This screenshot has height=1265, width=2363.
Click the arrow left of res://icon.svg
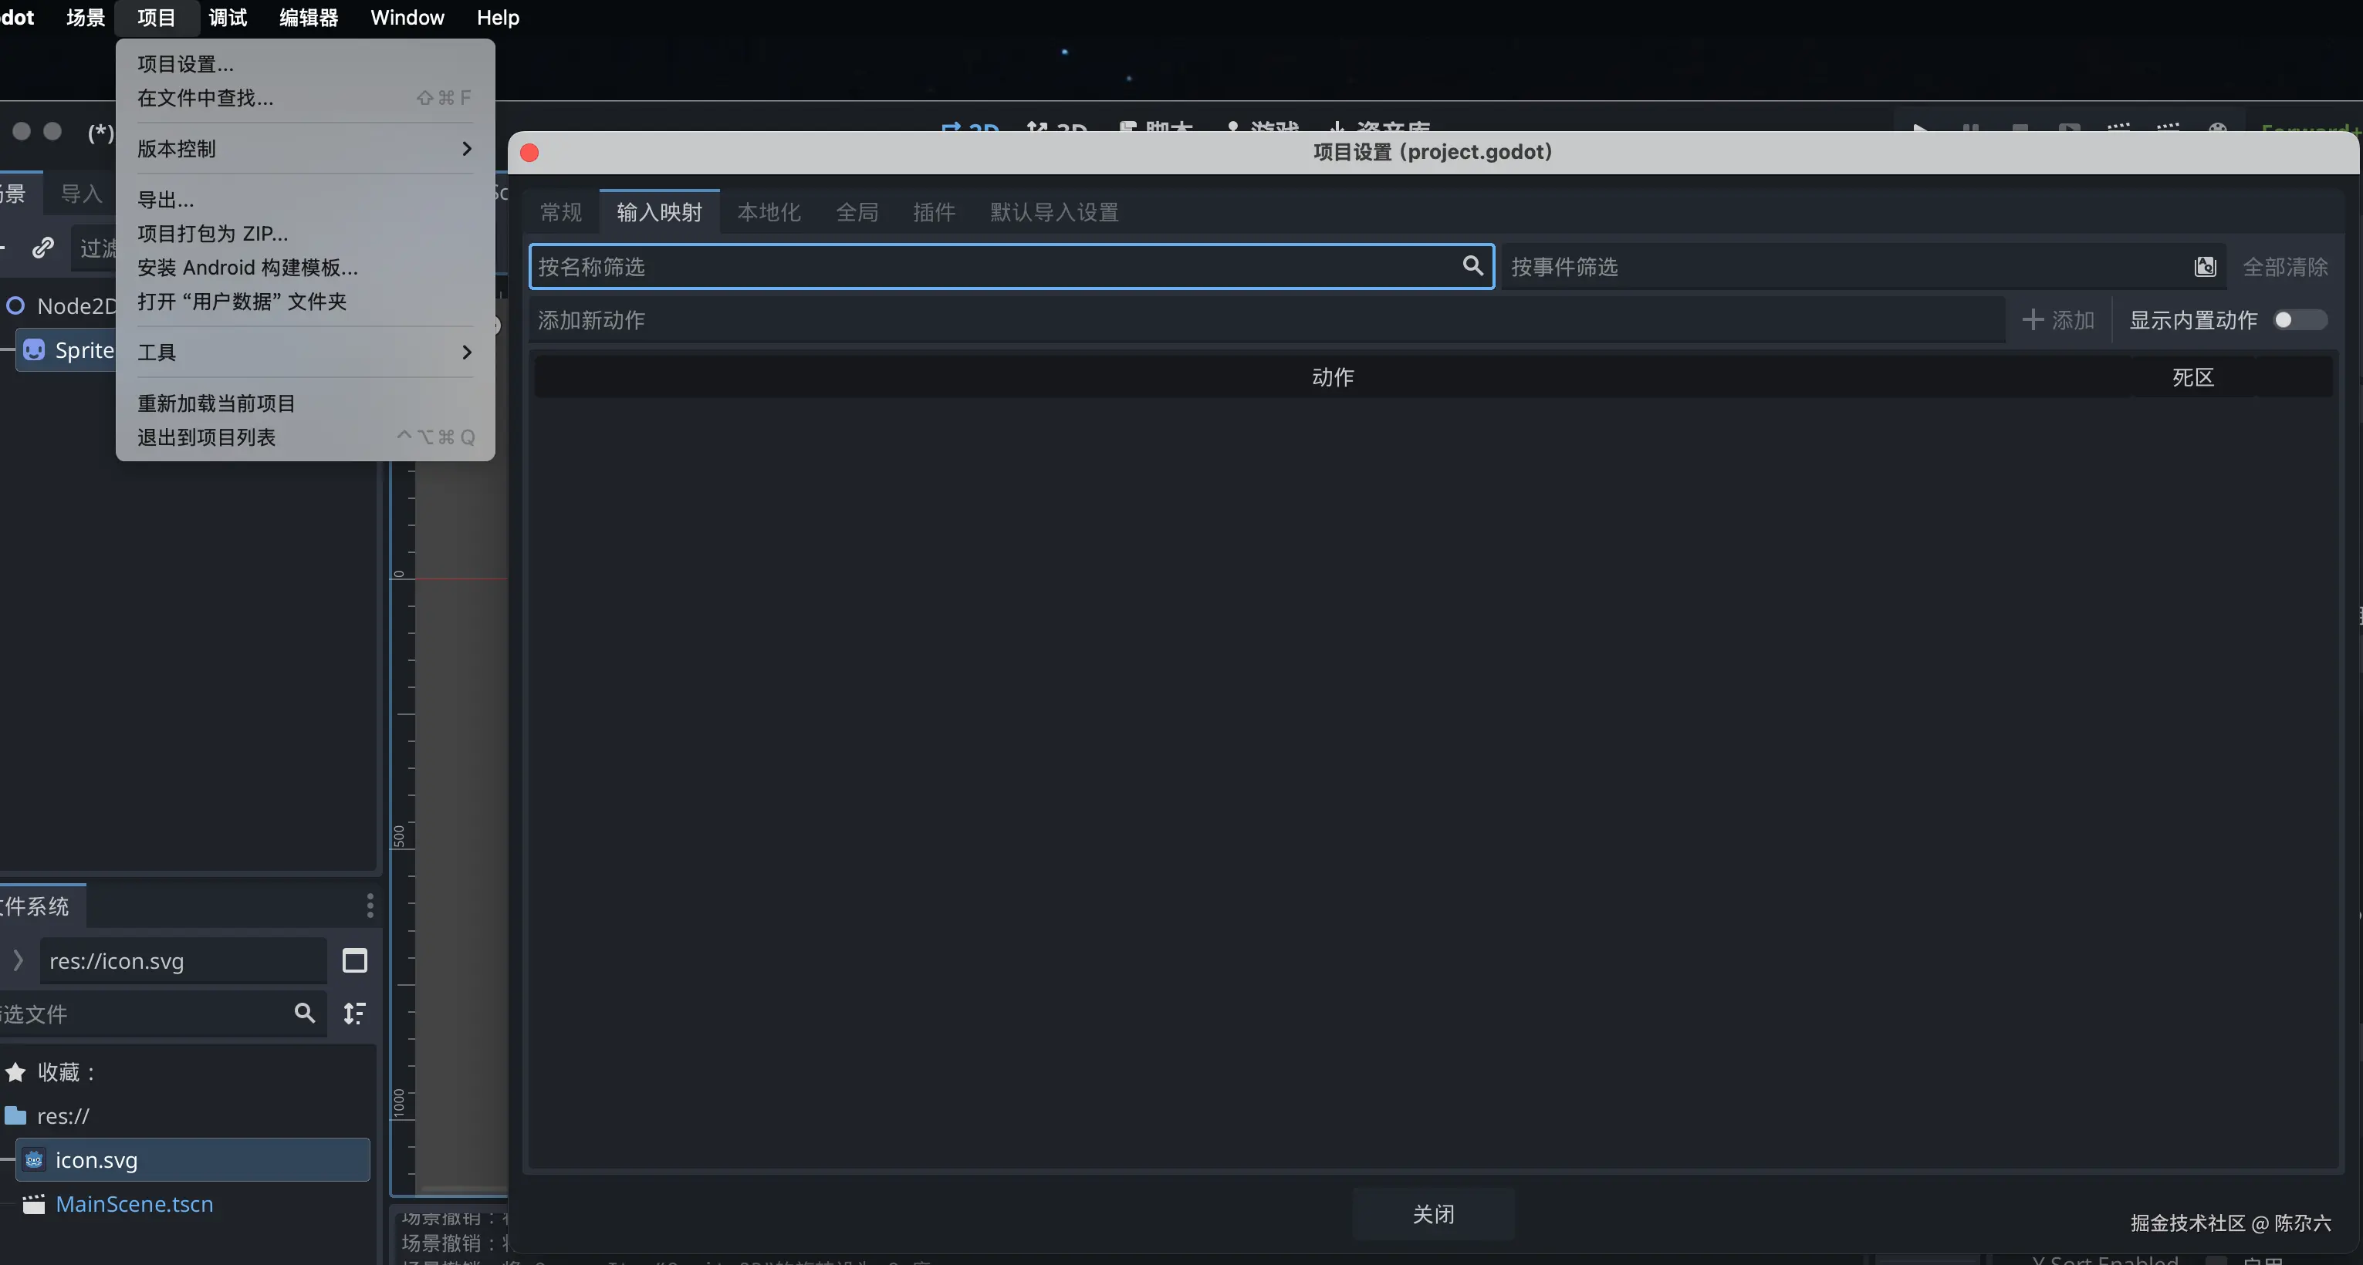[x=18, y=960]
